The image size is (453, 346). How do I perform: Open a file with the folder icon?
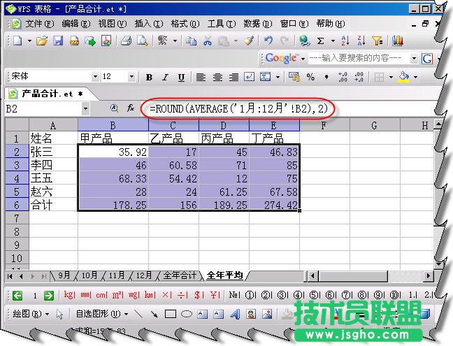pyautogui.click(x=42, y=41)
